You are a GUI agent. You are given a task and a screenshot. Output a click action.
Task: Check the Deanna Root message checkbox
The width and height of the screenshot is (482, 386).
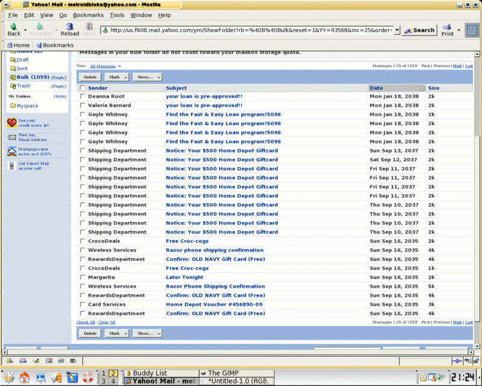click(x=83, y=96)
